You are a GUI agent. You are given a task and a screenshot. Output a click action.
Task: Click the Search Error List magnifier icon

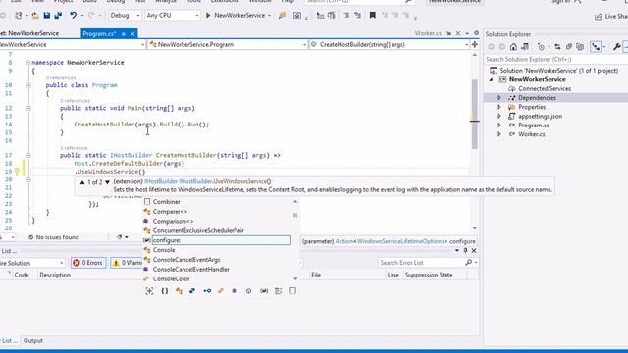click(x=469, y=263)
